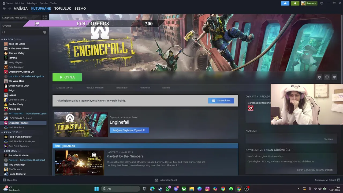343x193 pixels.
Task: Open the Arkadaşlar menu
Action: (x=32, y=3)
